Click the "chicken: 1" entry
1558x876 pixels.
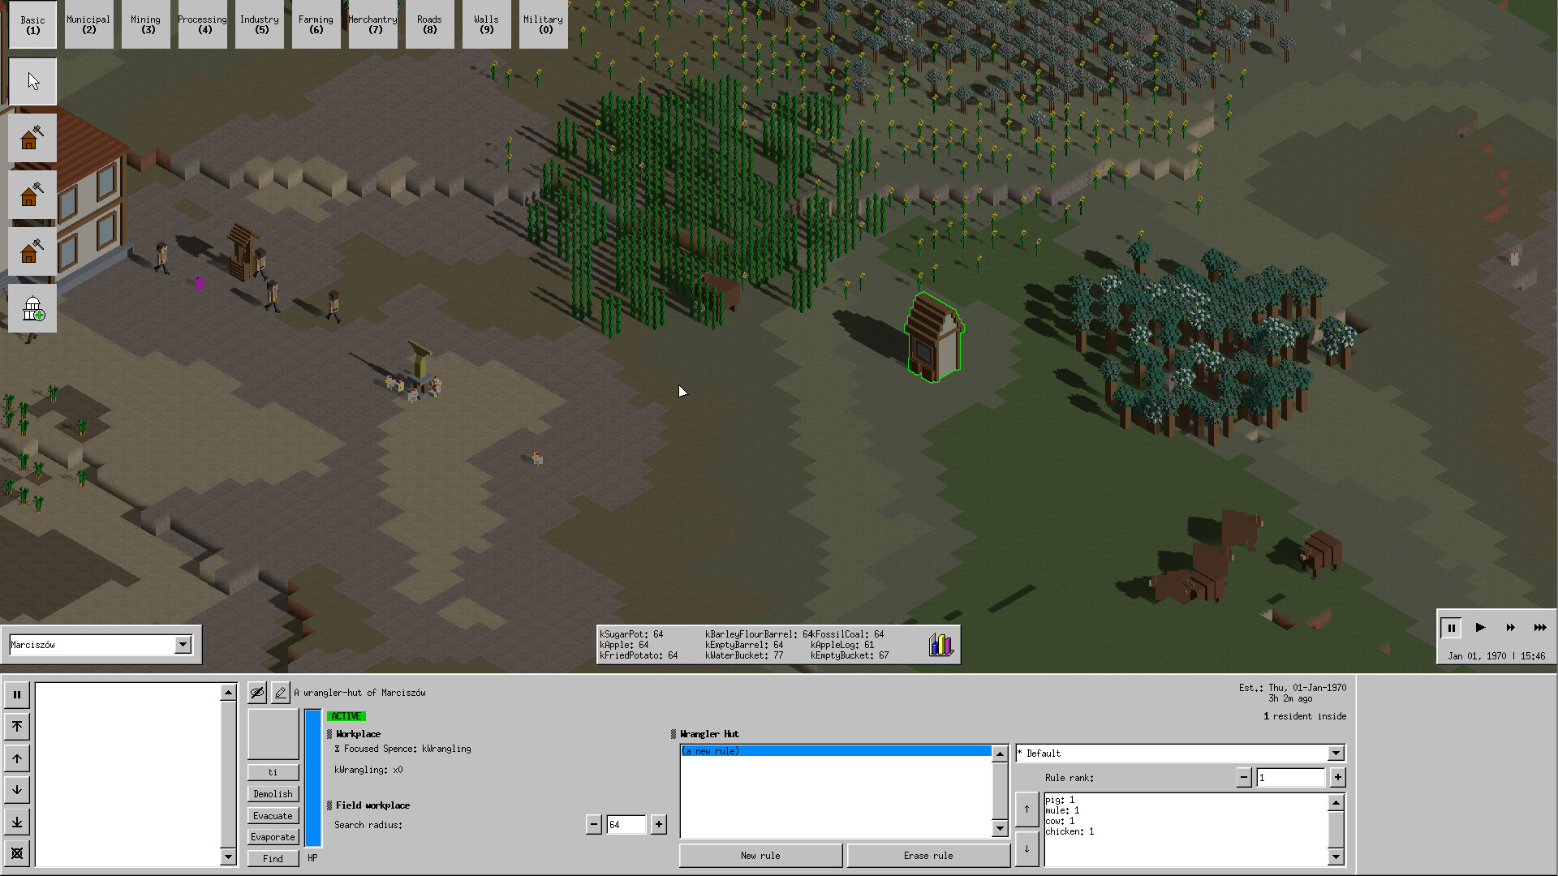(1070, 831)
